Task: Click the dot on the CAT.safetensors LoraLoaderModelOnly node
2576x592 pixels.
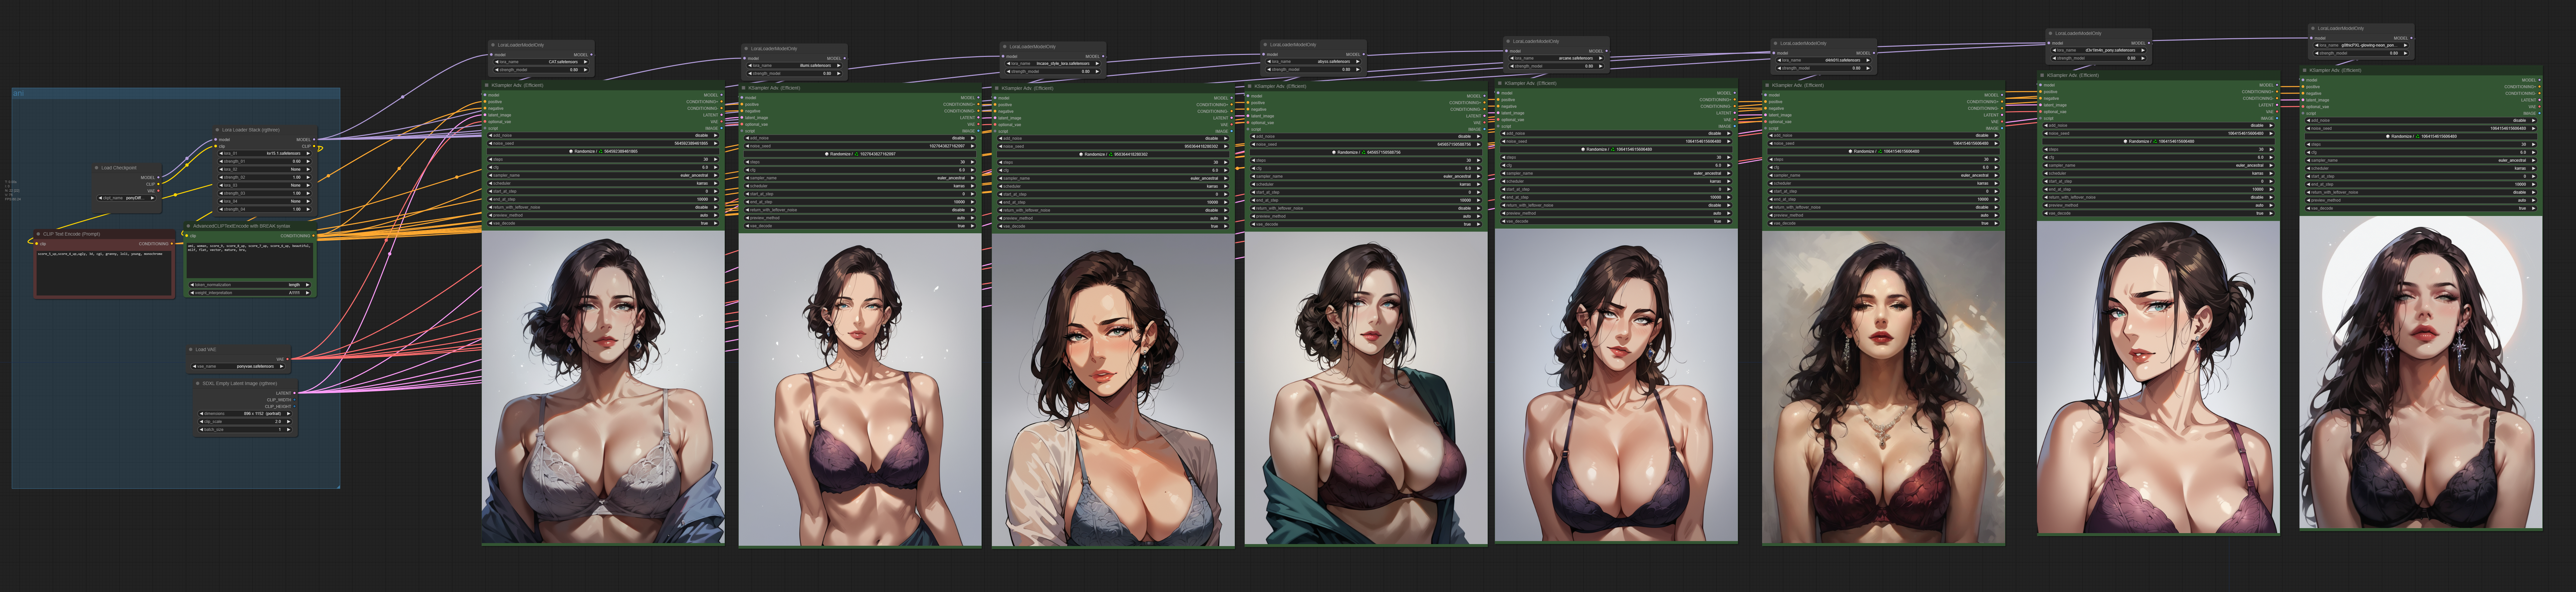Action: pos(493,45)
